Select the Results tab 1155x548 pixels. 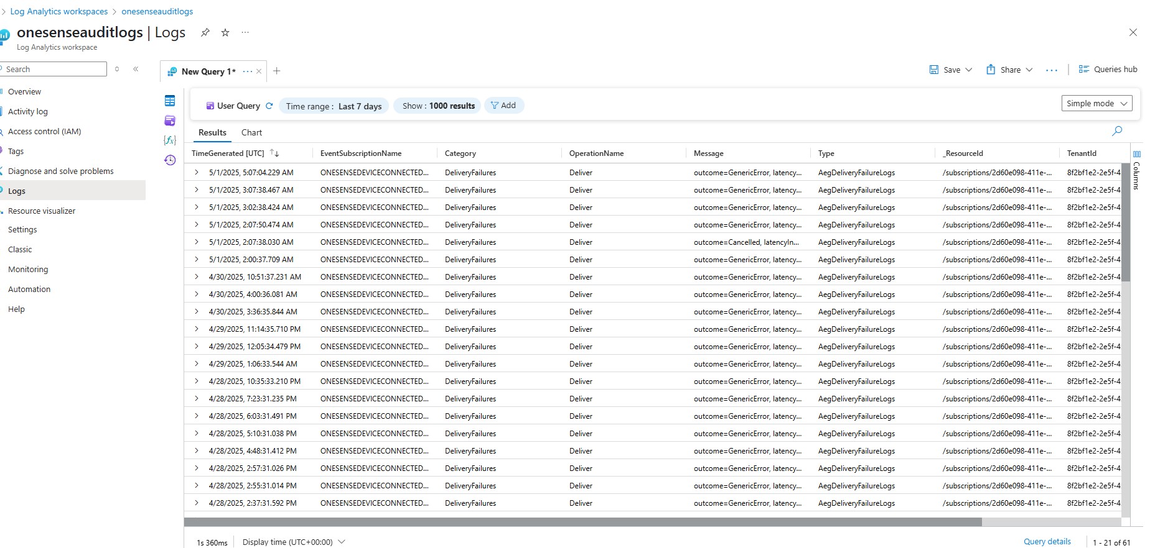click(212, 132)
